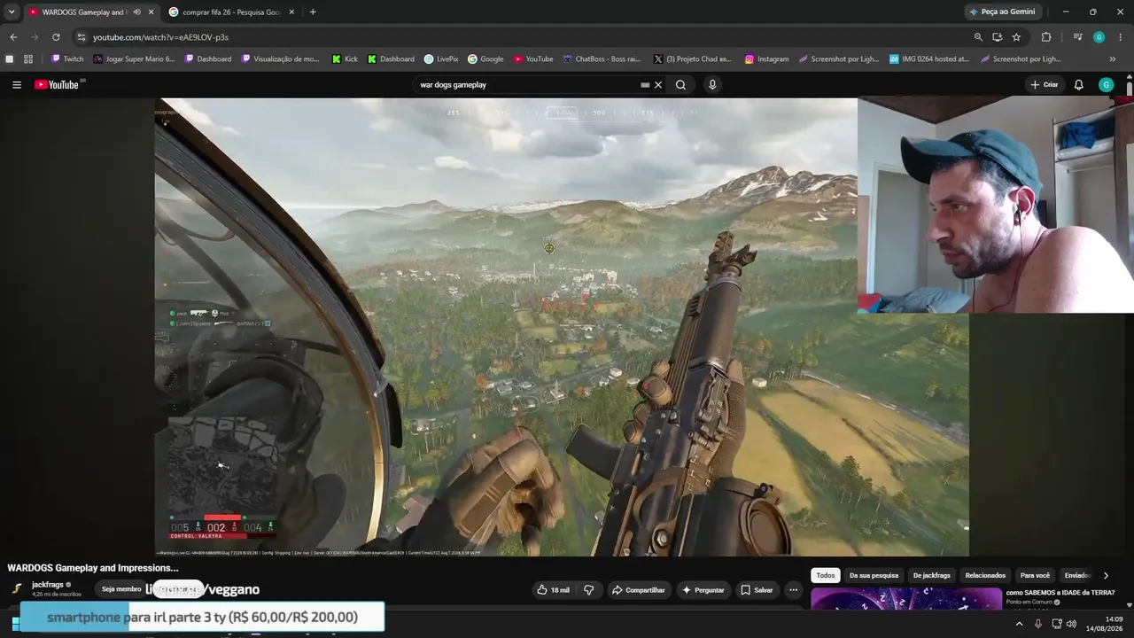Viewport: 1134px width, 638px height.
Task: Open the LivePix bookmark
Action: click(441, 59)
